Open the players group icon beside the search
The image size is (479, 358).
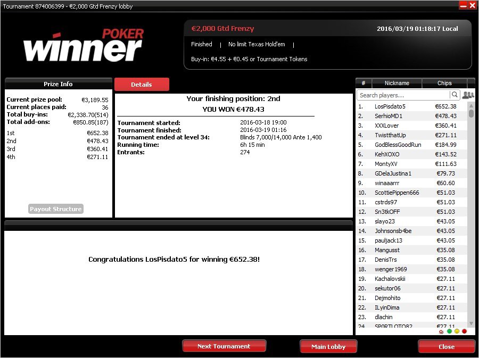tap(468, 95)
